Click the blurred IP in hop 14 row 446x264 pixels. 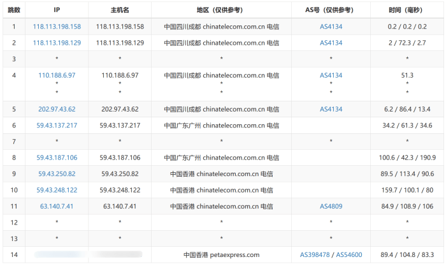click(61, 254)
